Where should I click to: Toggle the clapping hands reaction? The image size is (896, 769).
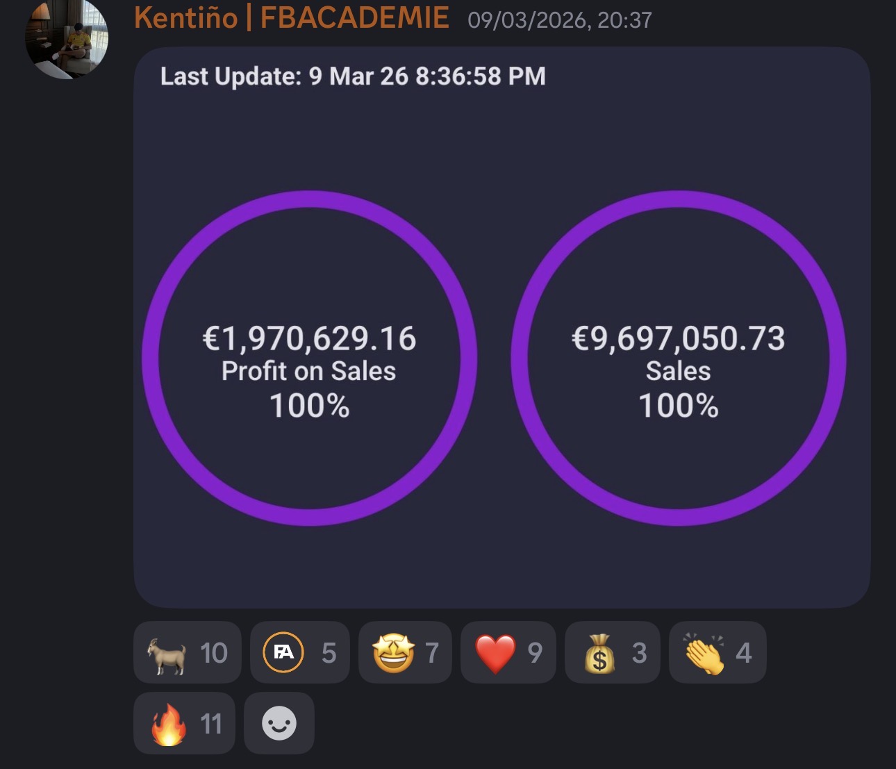click(717, 653)
